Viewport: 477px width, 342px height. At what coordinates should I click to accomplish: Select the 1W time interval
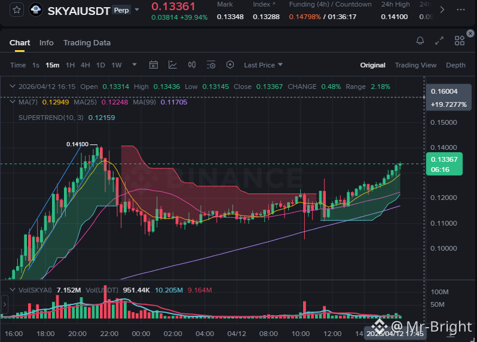click(x=117, y=65)
